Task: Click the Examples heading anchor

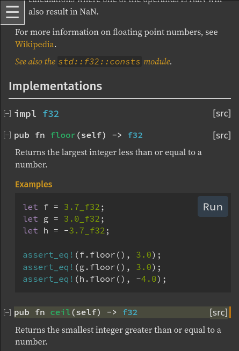Action: point(34,185)
